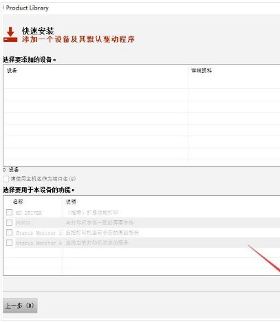Viewport: 280px width, 322px height.
Task: Click the red quick install download icon
Action: 10,34
